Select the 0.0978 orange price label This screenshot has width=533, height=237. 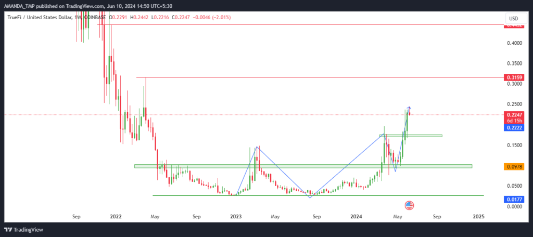coord(514,166)
